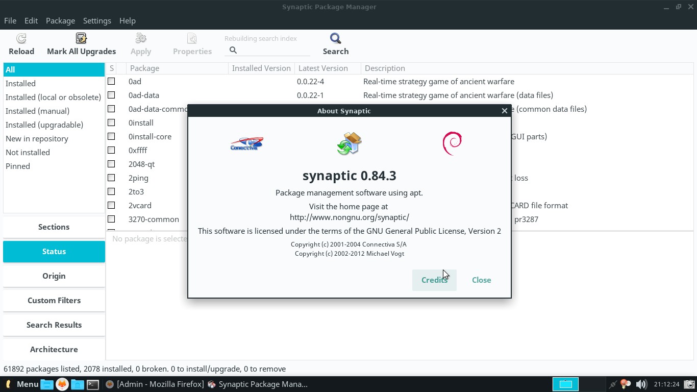Mark the 0install package checkbox
The height and width of the screenshot is (392, 697).
[111, 122]
